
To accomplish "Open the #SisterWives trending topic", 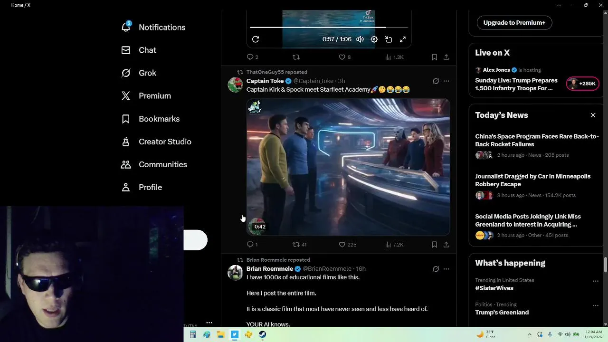I will [494, 288].
